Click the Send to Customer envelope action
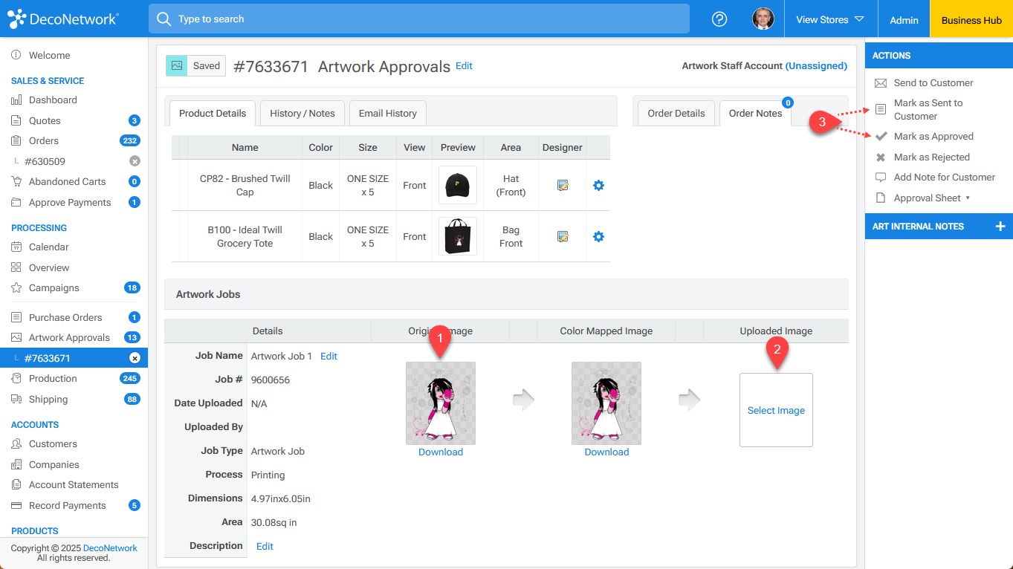1013x569 pixels. click(933, 83)
